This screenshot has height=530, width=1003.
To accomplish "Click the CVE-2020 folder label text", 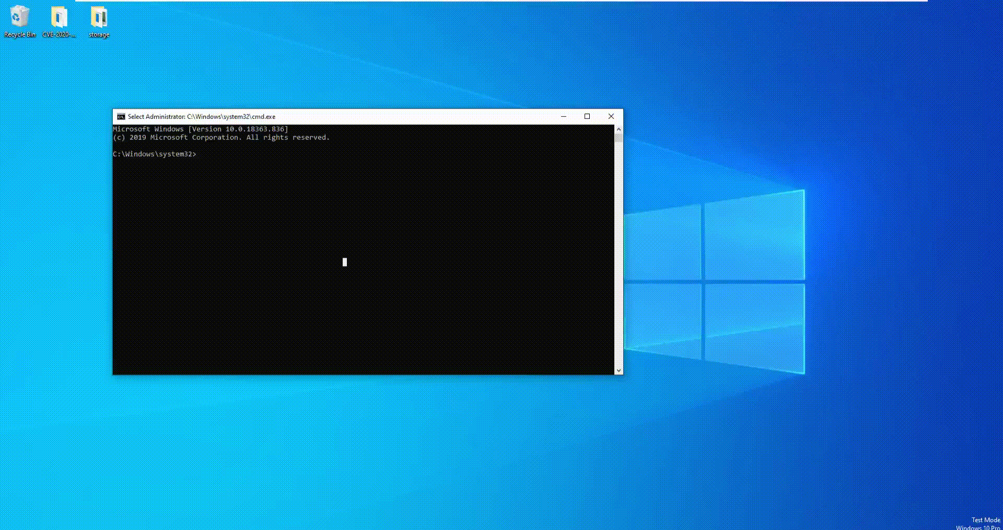I will pyautogui.click(x=59, y=34).
